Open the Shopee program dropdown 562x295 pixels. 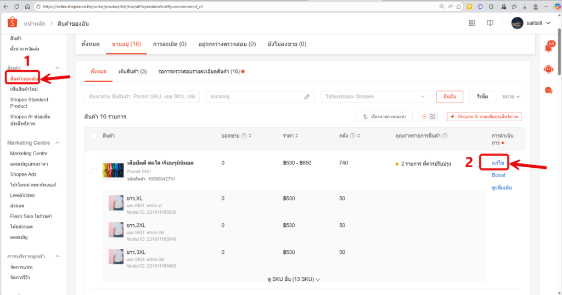pos(375,97)
